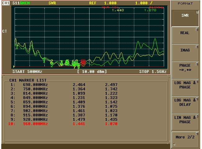Click value 1.364 in marker list
202x149 pixels.
[79, 89]
